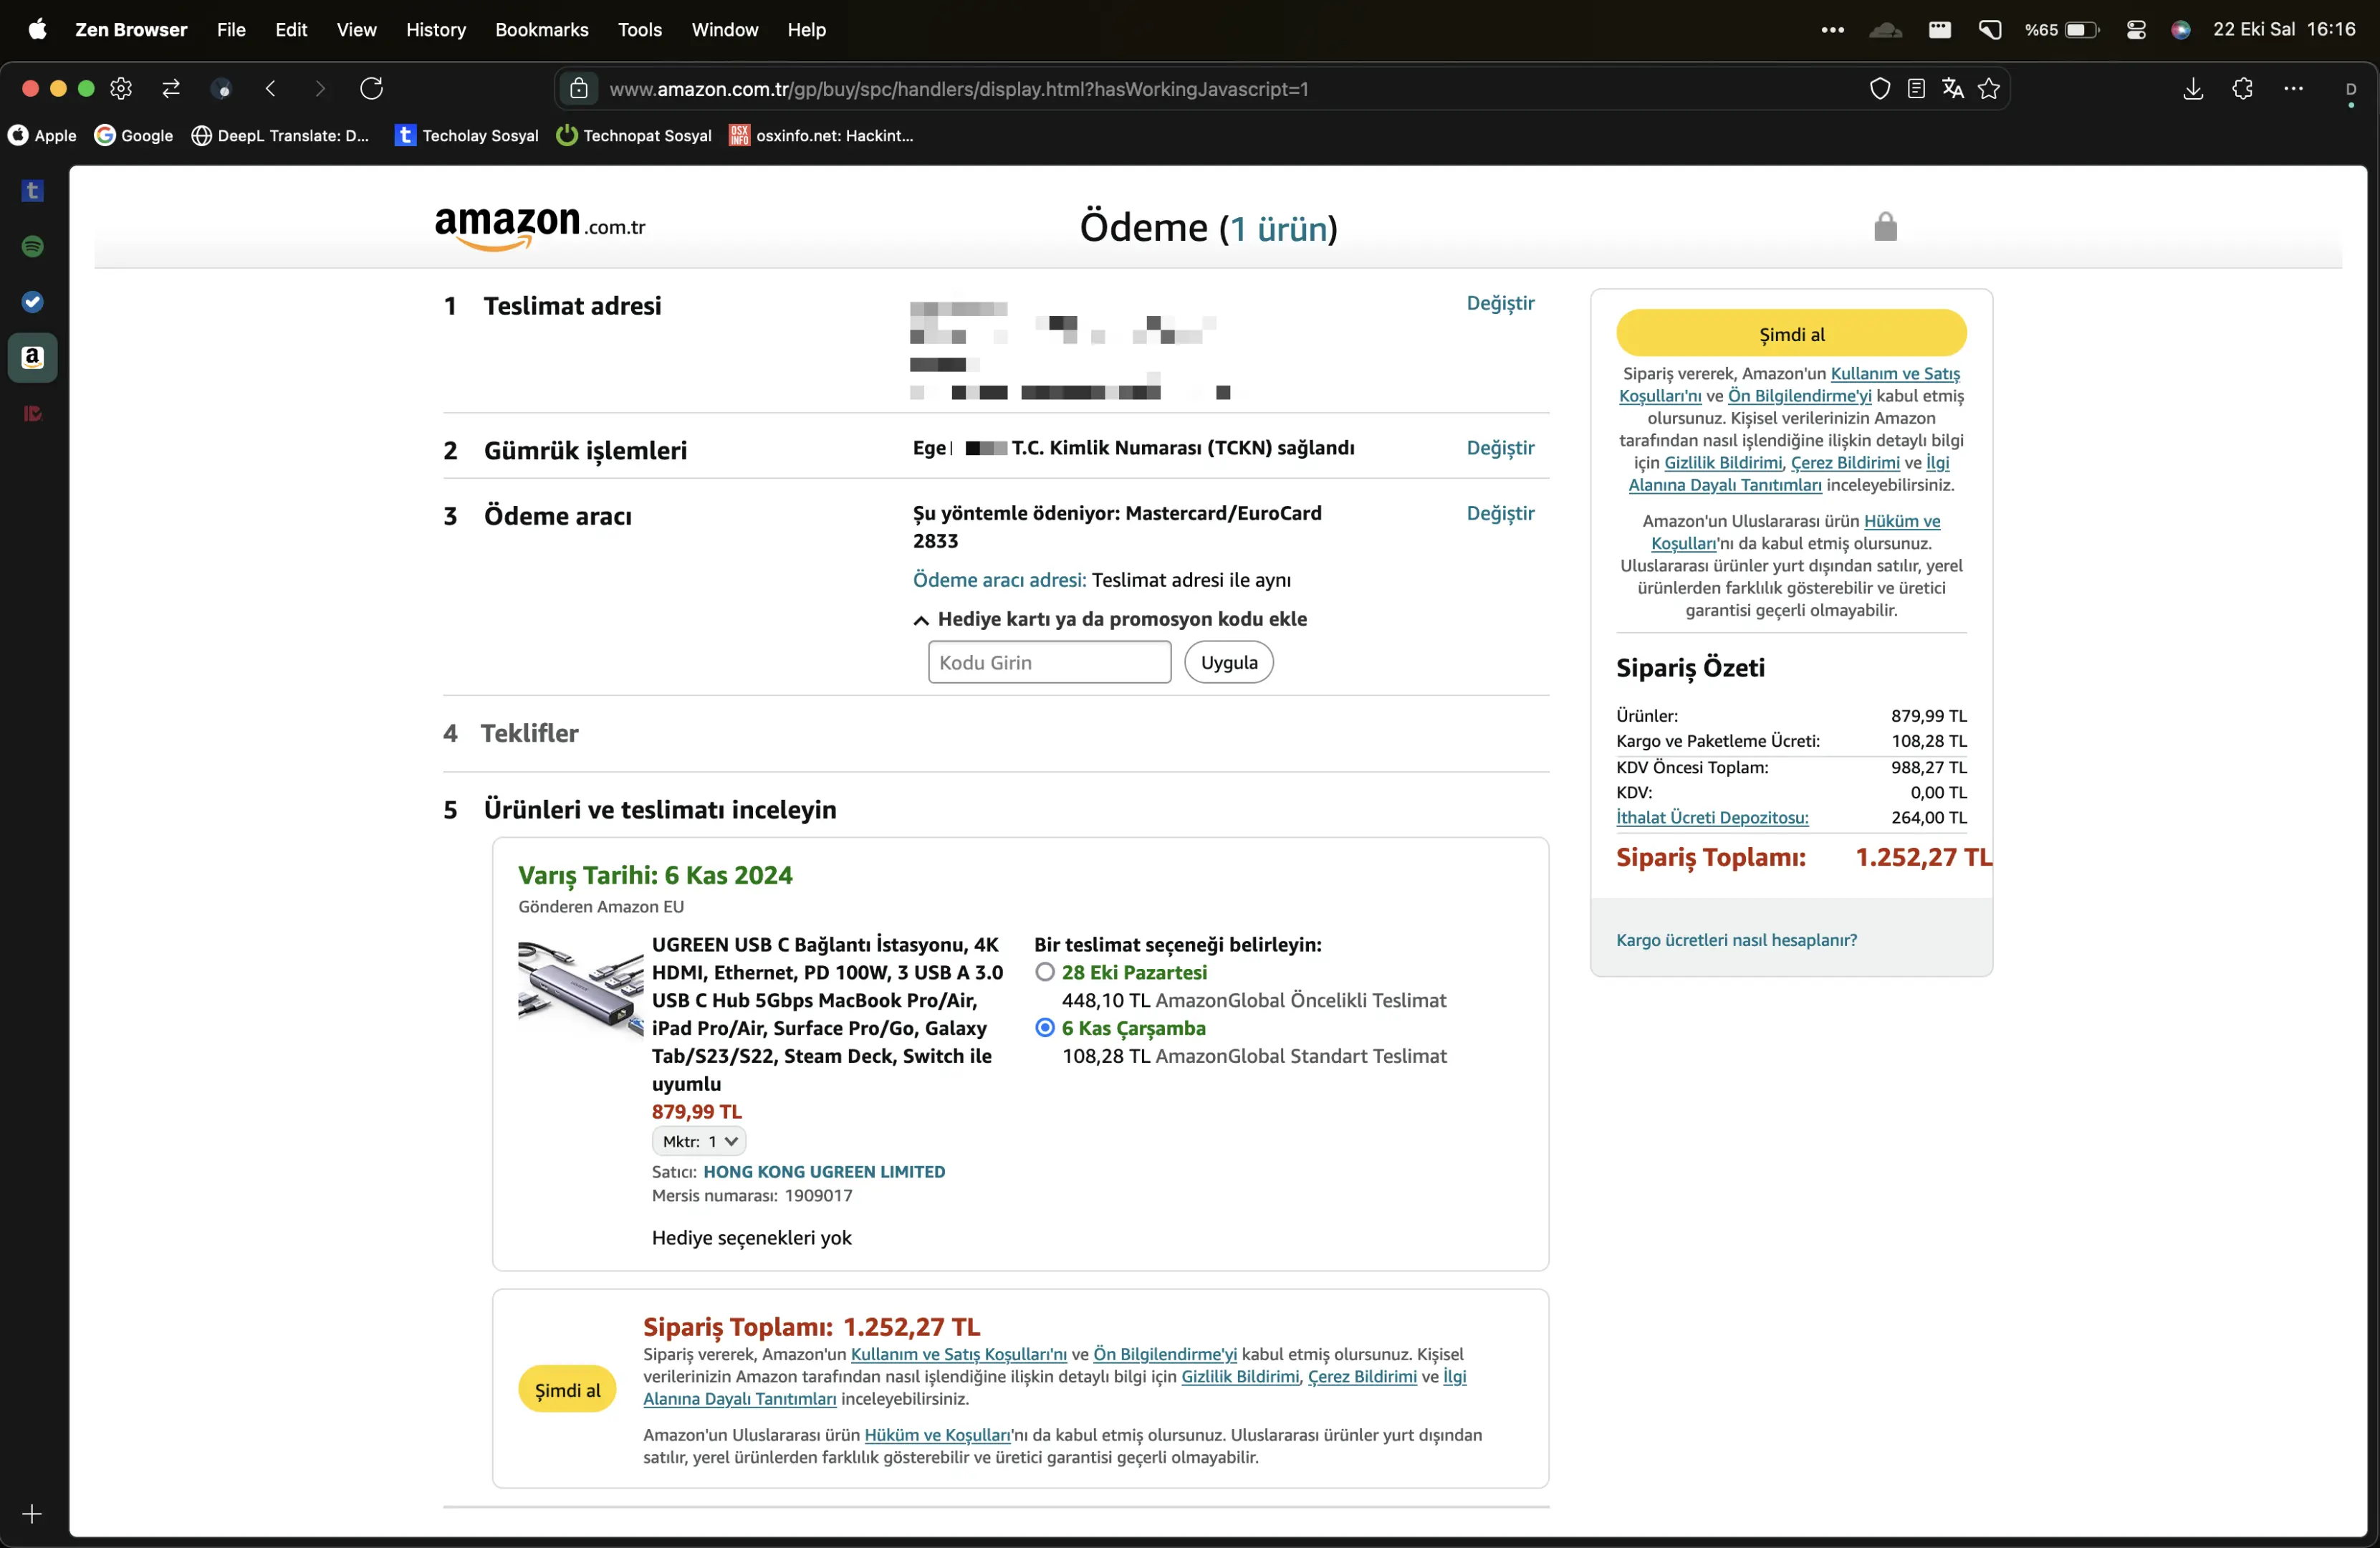
Task: Open the View menu
Action: click(357, 30)
